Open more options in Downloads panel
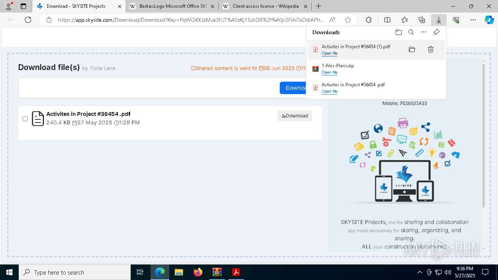Image resolution: width=498 pixels, height=280 pixels. point(424,32)
